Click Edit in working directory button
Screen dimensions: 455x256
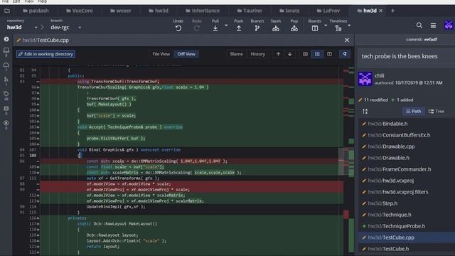coord(45,54)
